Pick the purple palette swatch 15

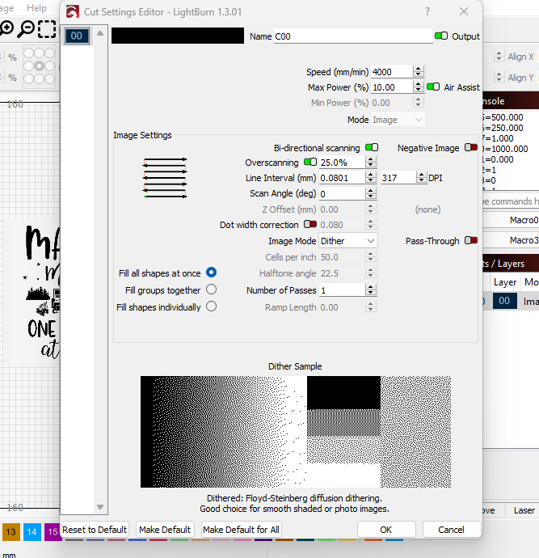click(53, 531)
